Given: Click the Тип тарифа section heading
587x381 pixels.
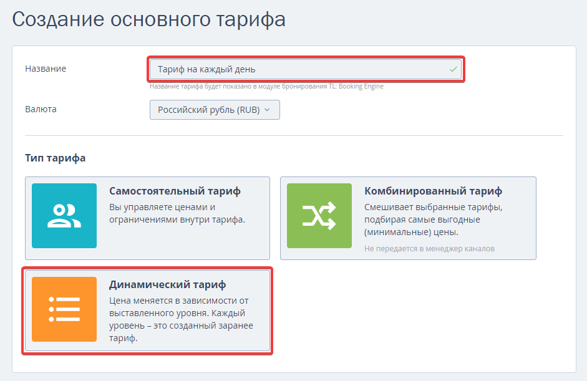Looking at the screenshot, I should [x=56, y=158].
